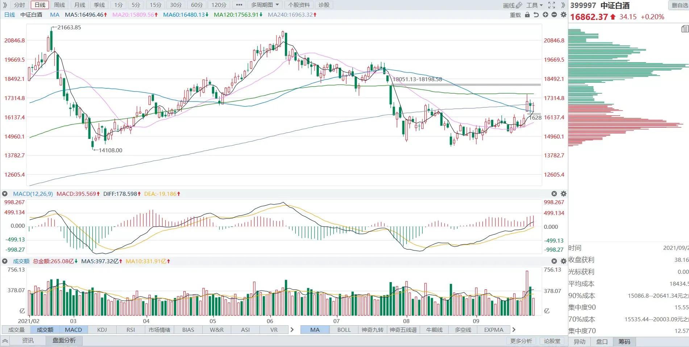Collapse the 成交额 panel with arrow toggle
Viewport: 689px width, 347px height.
click(x=5, y=261)
